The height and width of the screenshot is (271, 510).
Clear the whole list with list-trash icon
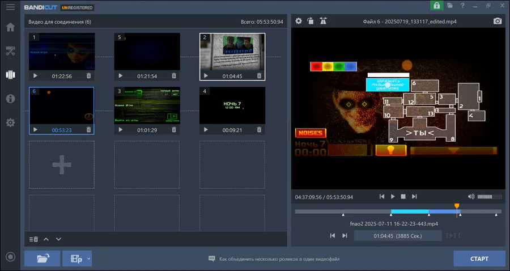click(33, 239)
